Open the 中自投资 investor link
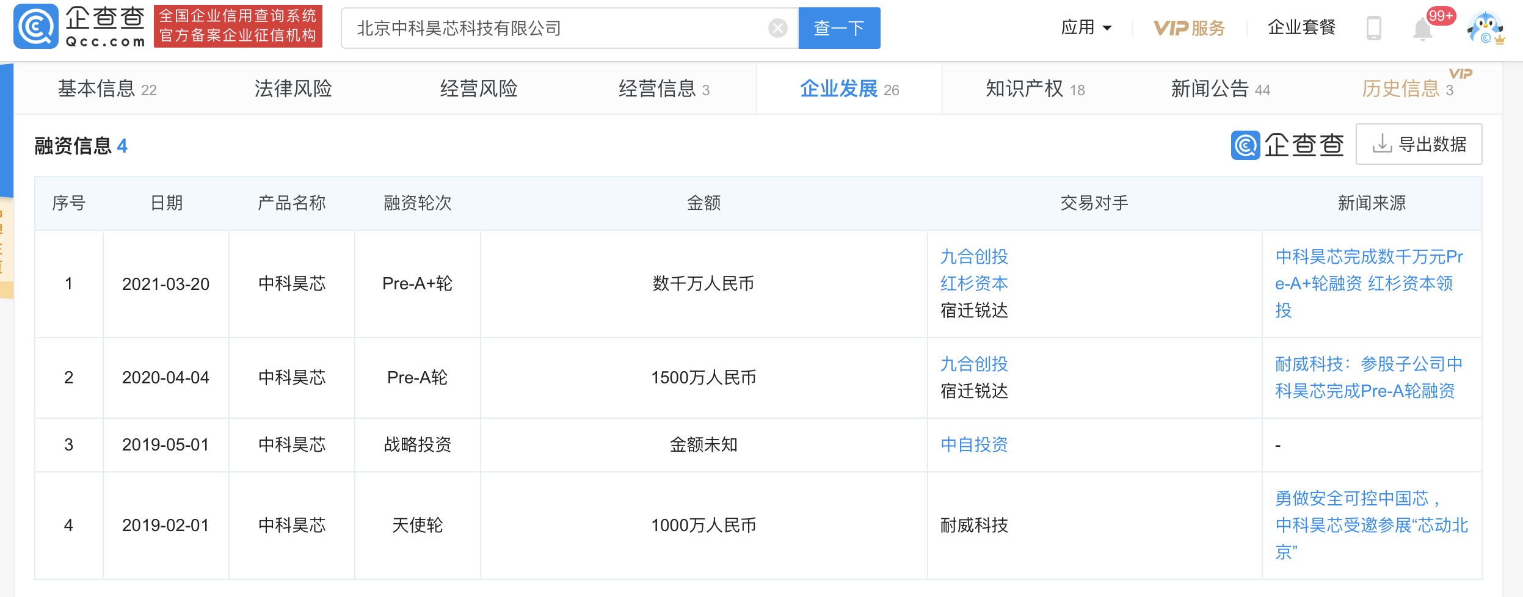Screen dimensions: 1523x597 point(974,445)
